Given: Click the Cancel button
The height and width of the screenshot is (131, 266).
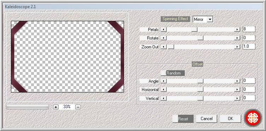Looking at the screenshot, I should 206,119.
